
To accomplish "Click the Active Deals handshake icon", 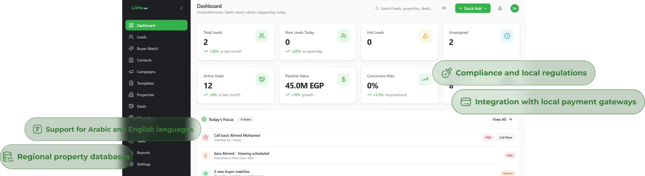I will pos(262,79).
